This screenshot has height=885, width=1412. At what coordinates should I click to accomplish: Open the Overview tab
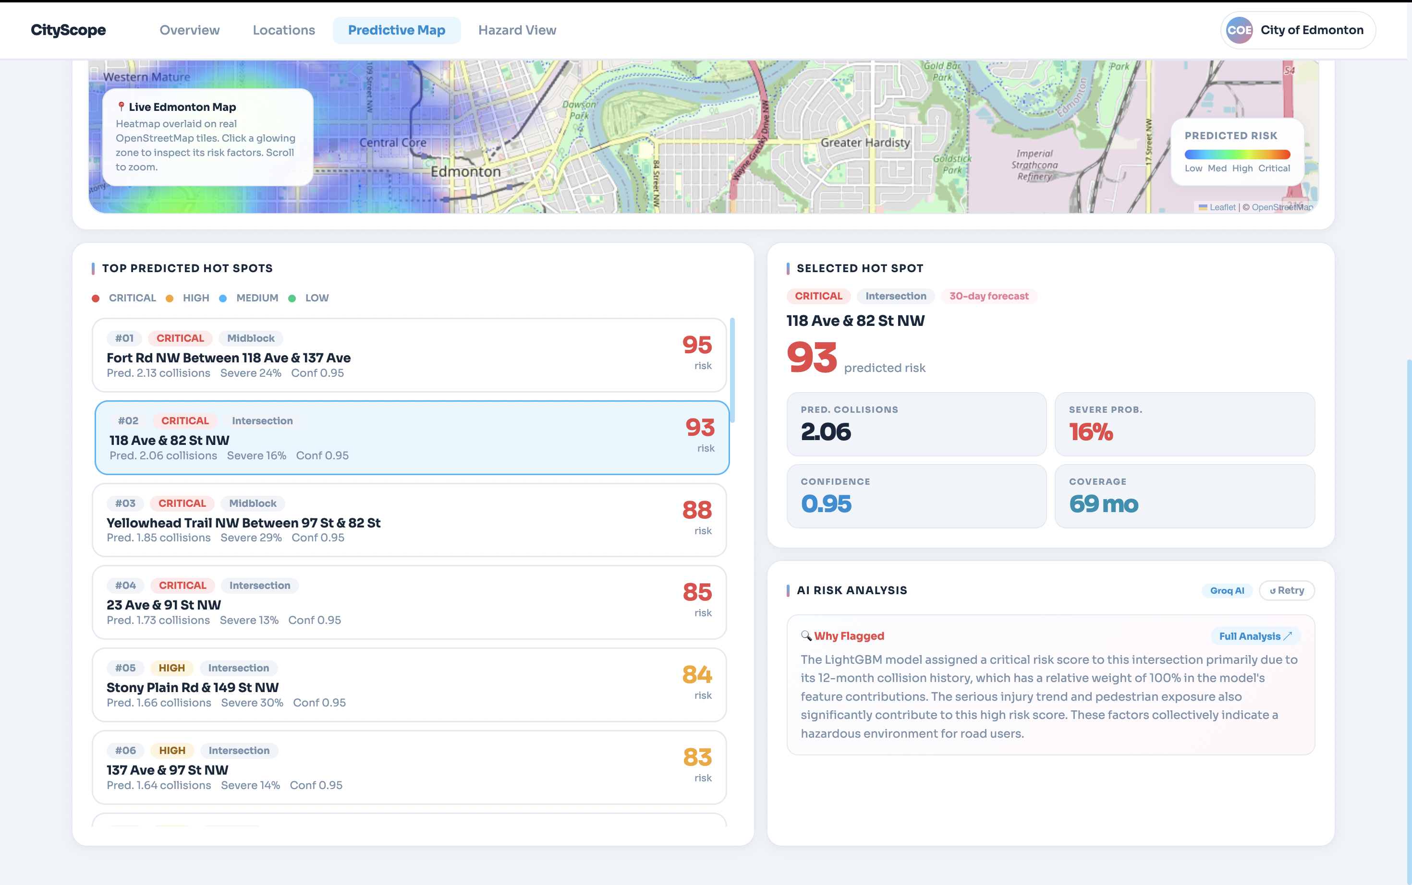coord(189,30)
